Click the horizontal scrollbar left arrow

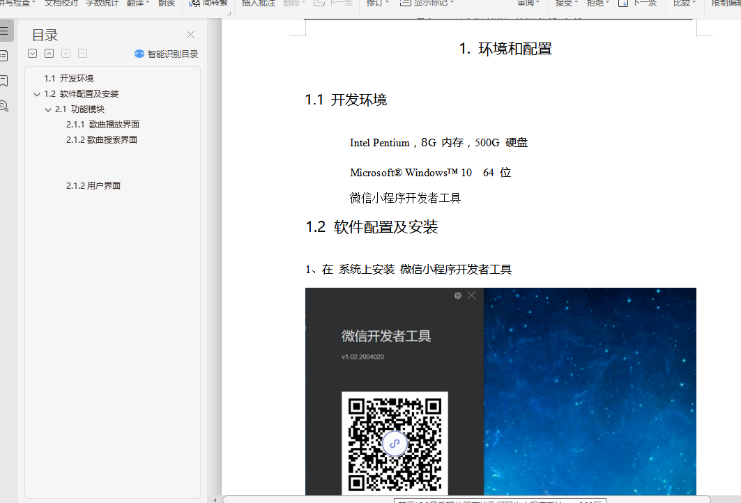pyautogui.click(x=215, y=500)
